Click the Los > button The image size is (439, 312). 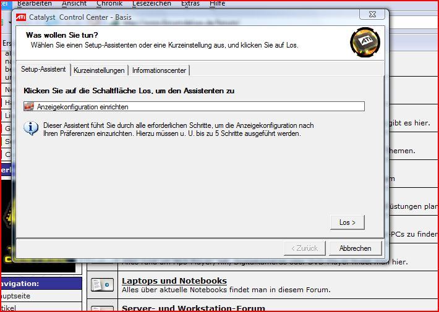(x=347, y=222)
